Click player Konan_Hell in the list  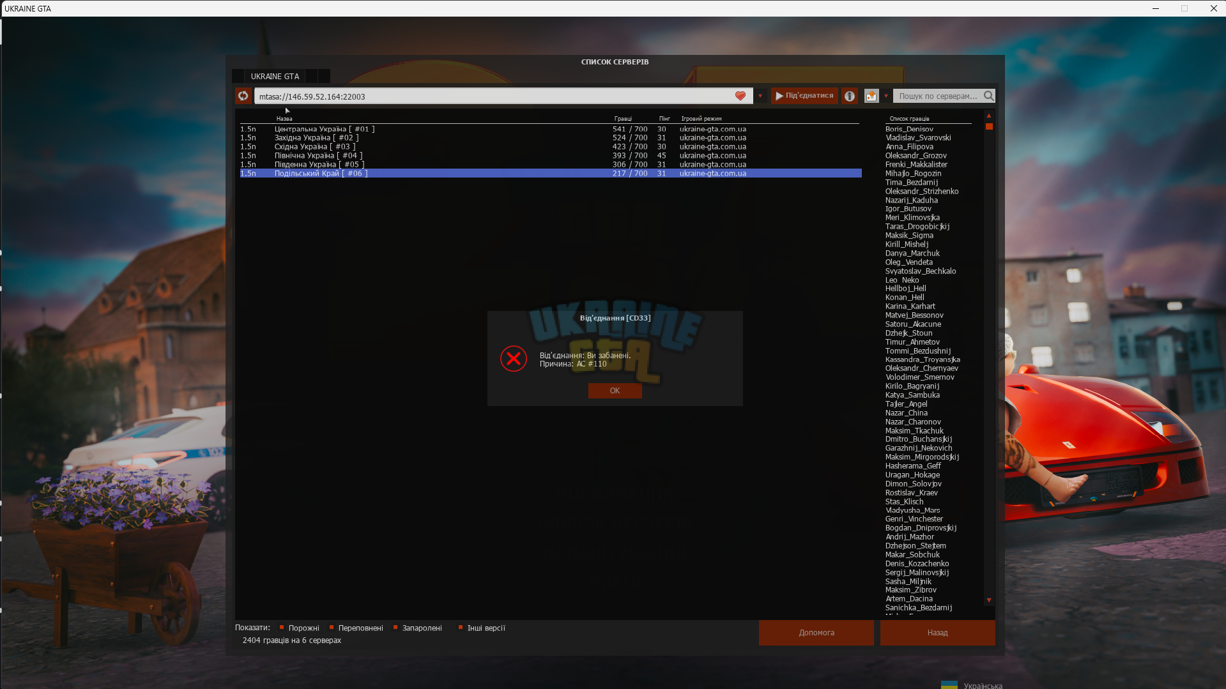pyautogui.click(x=905, y=298)
